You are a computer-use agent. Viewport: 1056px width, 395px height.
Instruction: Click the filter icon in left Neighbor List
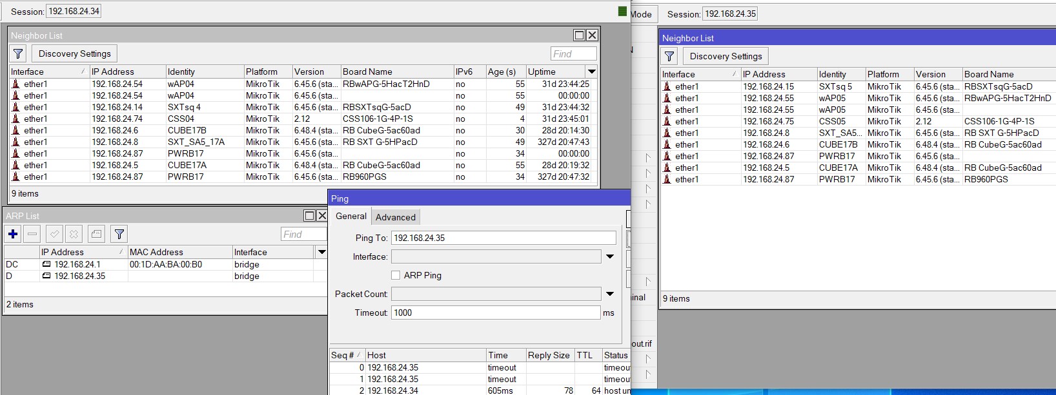tap(18, 53)
